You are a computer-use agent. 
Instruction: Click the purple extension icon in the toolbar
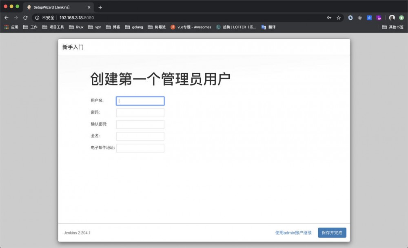pos(379,18)
